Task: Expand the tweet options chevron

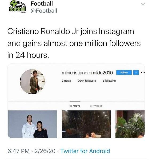Action: [x=143, y=4]
